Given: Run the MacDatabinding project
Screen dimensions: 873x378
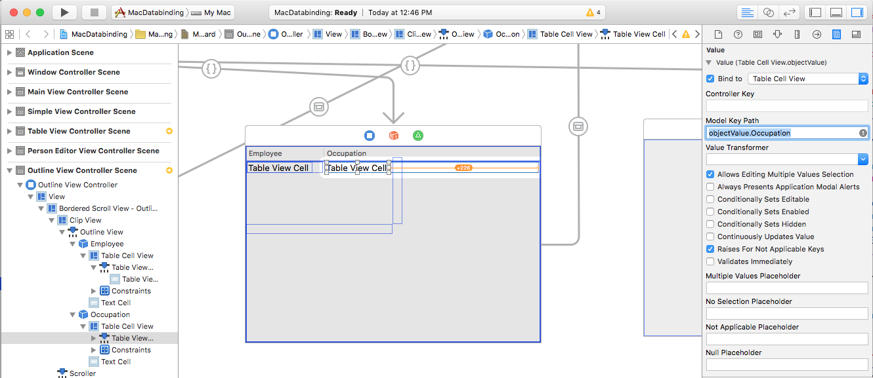Looking at the screenshot, I should [x=64, y=12].
